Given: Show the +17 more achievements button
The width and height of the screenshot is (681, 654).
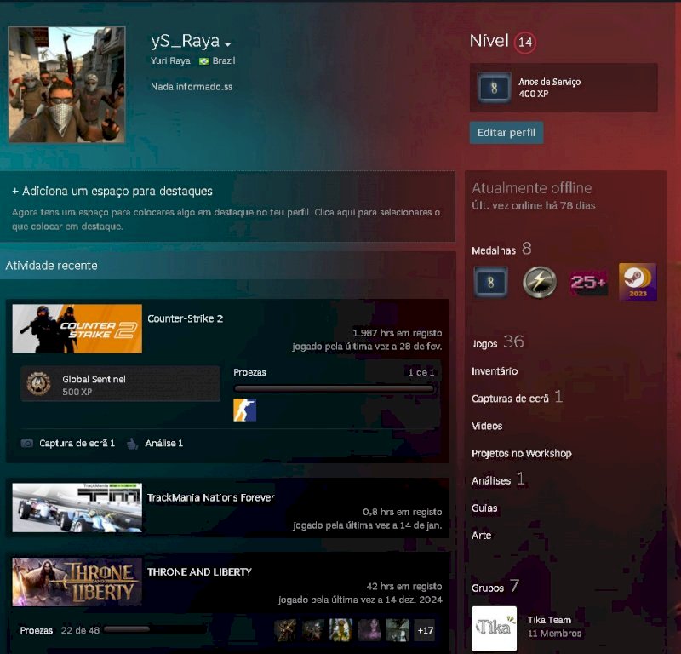Looking at the screenshot, I should [425, 630].
